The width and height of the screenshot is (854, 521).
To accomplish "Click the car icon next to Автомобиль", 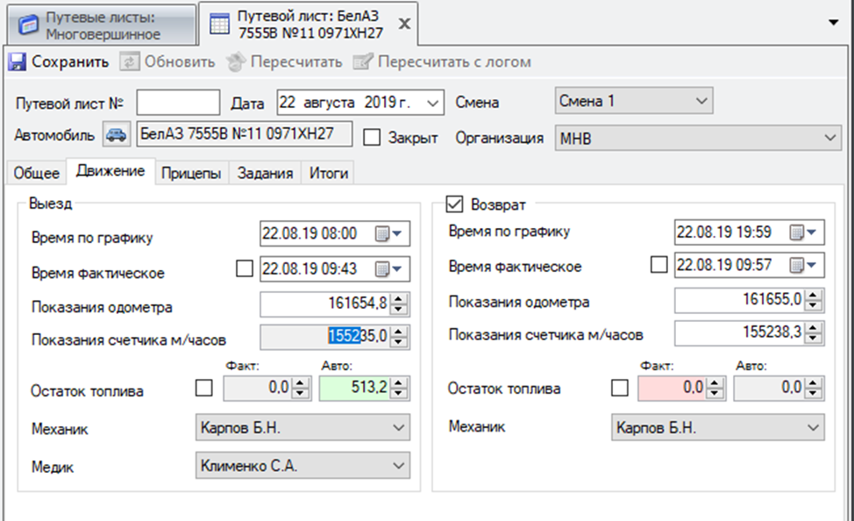I will point(116,135).
